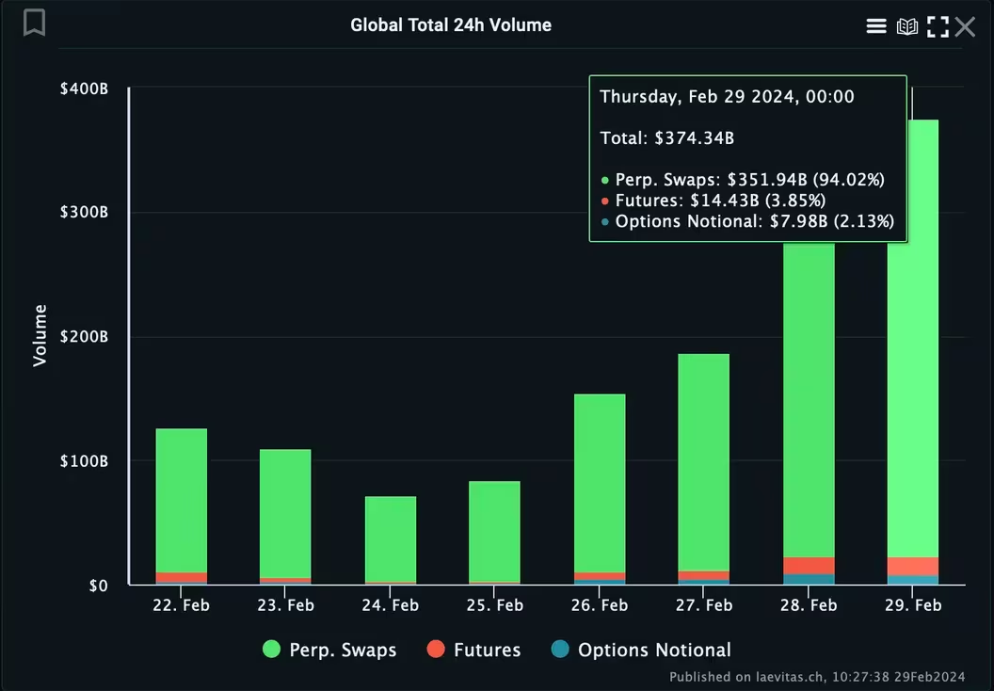Screen dimensions: 994x691
Task: Expand chart to fullscreen view
Action: pos(938,26)
